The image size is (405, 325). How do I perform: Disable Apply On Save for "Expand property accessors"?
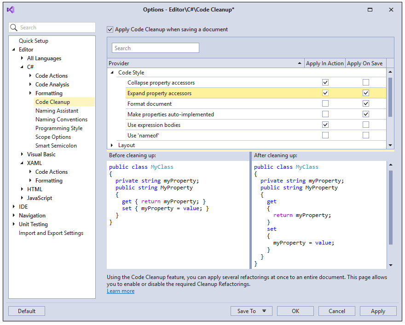pos(366,93)
